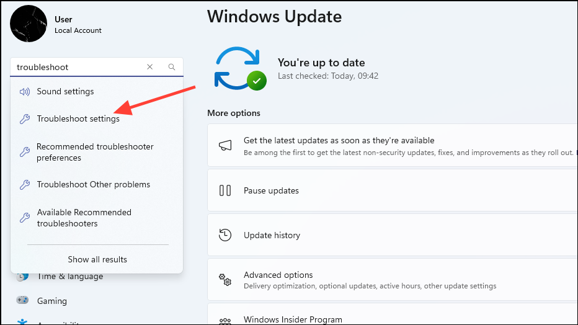Open Windows Insider Program card

click(393, 314)
